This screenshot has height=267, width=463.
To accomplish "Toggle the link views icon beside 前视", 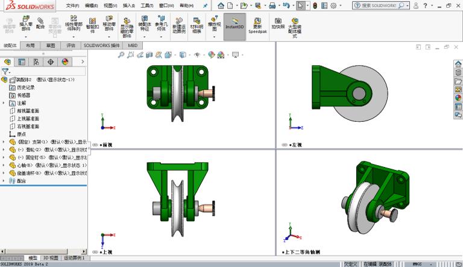I will (96, 145).
